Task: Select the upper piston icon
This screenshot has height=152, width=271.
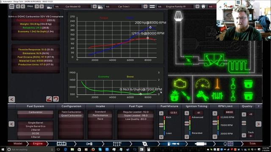Action: tap(248, 84)
